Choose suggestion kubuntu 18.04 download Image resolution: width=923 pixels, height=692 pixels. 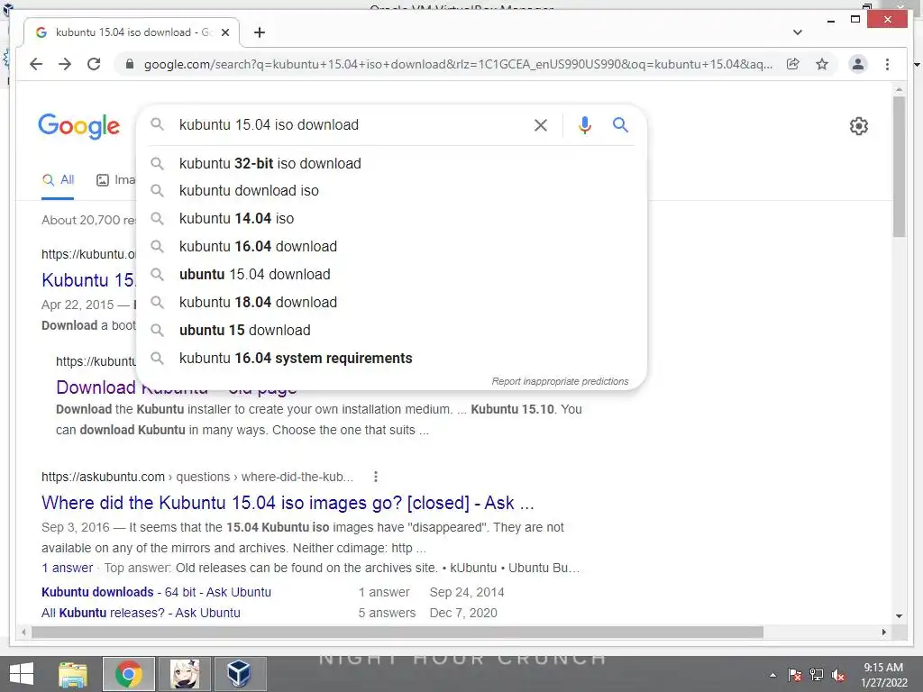(391, 303)
